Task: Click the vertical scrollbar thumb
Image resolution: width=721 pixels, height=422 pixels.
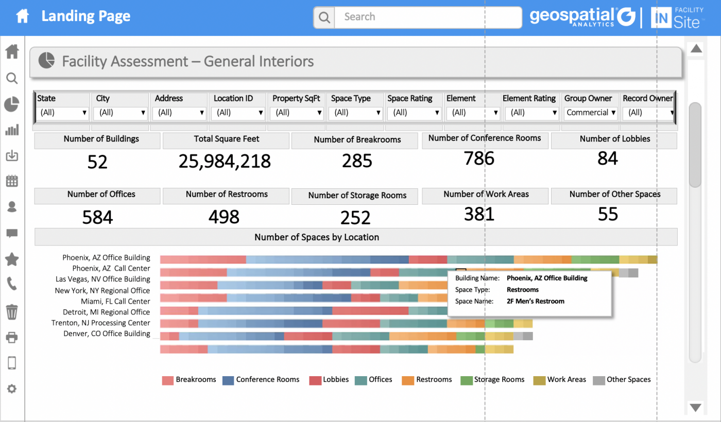Action: click(x=695, y=145)
